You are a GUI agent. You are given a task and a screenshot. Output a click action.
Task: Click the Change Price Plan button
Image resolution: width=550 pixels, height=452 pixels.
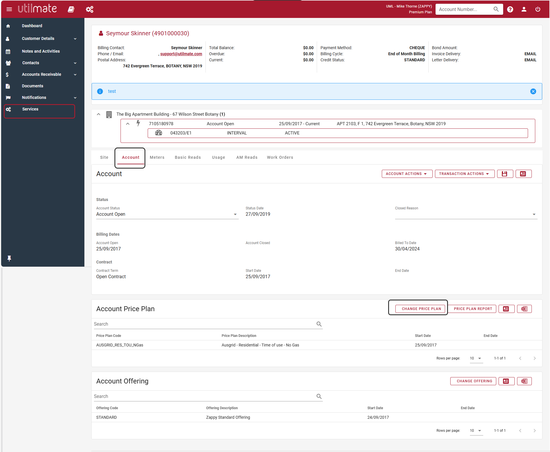pyautogui.click(x=421, y=309)
